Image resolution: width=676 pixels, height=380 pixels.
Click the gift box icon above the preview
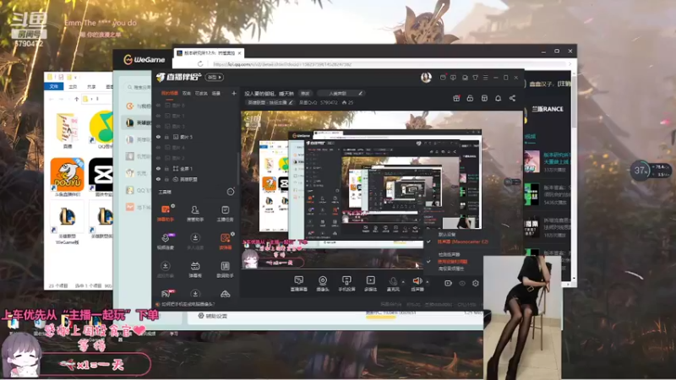pyautogui.click(x=456, y=98)
